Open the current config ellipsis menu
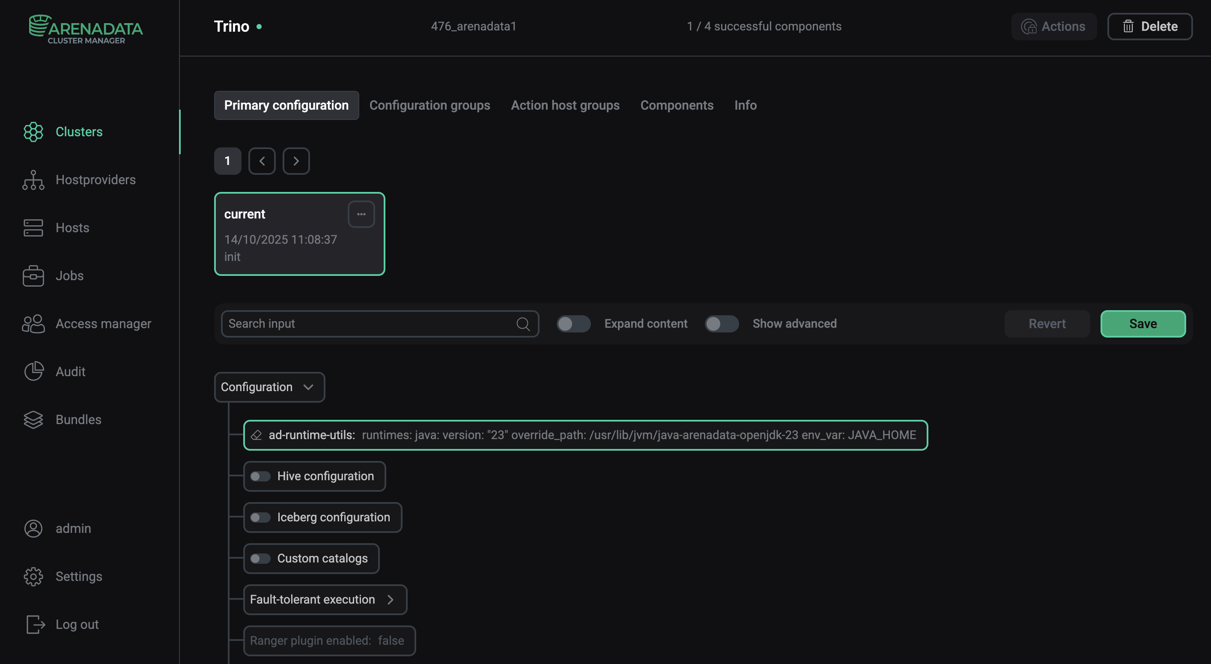Screen dimensions: 1211x664 (x=361, y=214)
